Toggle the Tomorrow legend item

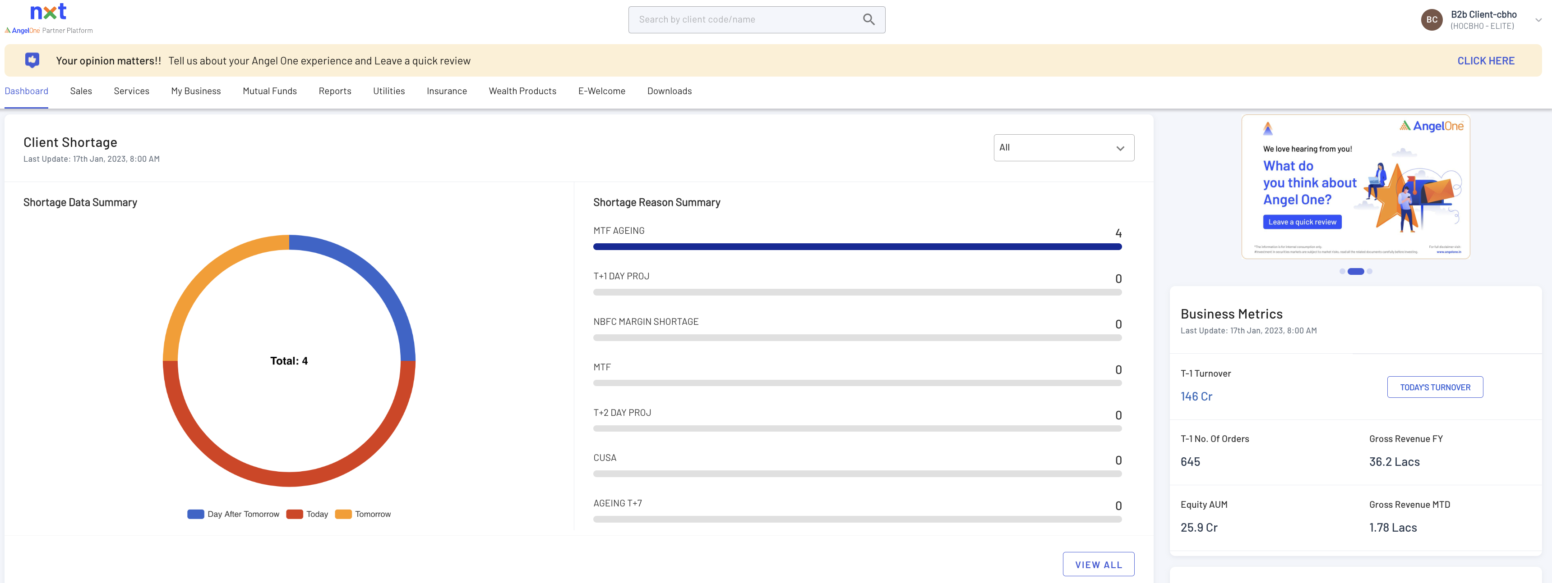coord(363,514)
